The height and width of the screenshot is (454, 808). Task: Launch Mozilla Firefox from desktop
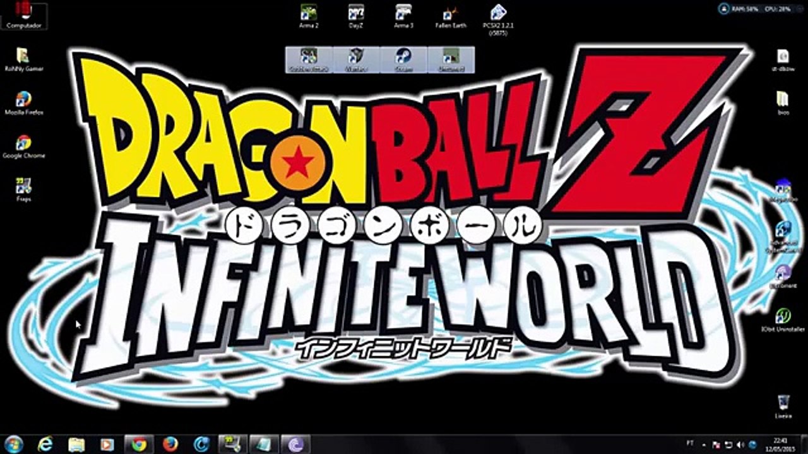tap(23, 103)
